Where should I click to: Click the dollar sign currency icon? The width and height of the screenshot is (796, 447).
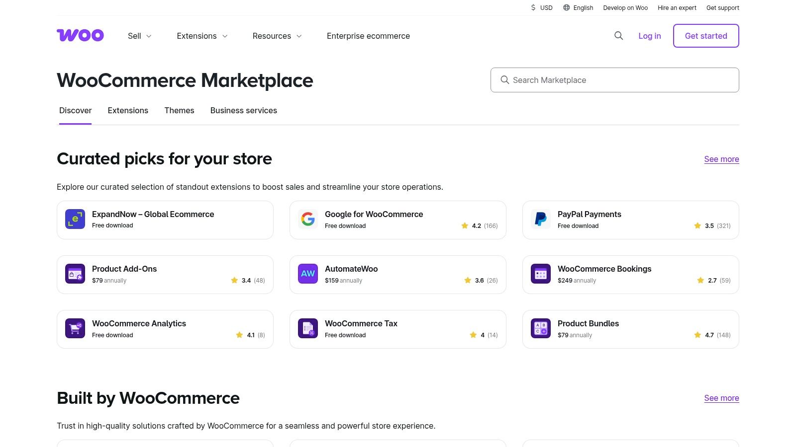533,7
